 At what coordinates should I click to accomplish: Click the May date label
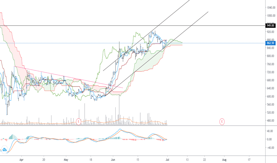[66, 160]
